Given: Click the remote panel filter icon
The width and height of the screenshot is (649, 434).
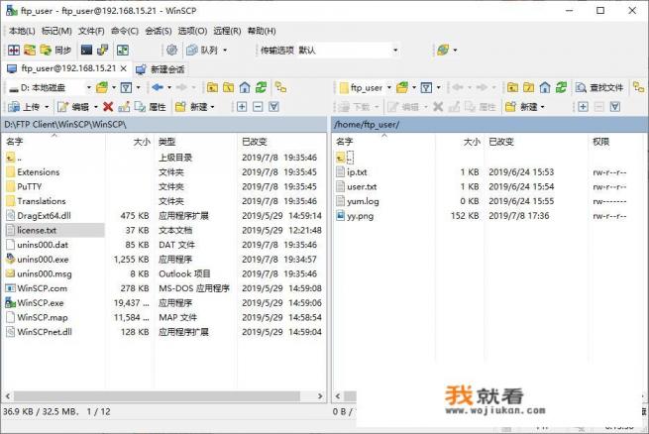Looking at the screenshot, I should tap(426, 87).
